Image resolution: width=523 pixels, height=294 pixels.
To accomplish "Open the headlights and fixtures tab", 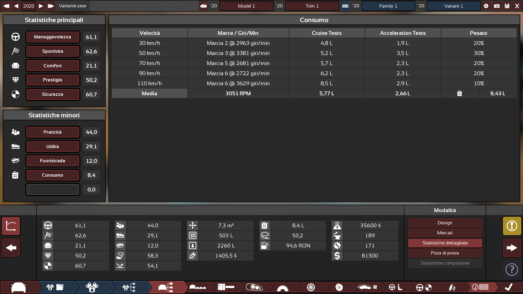I will pos(255,287).
